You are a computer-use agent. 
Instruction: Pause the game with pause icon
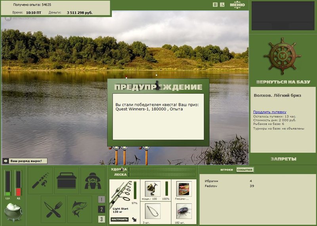pyautogui.click(x=215, y=5)
